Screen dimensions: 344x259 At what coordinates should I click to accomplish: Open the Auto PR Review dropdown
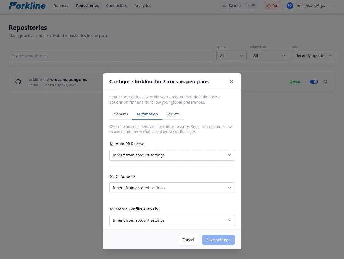click(x=172, y=155)
